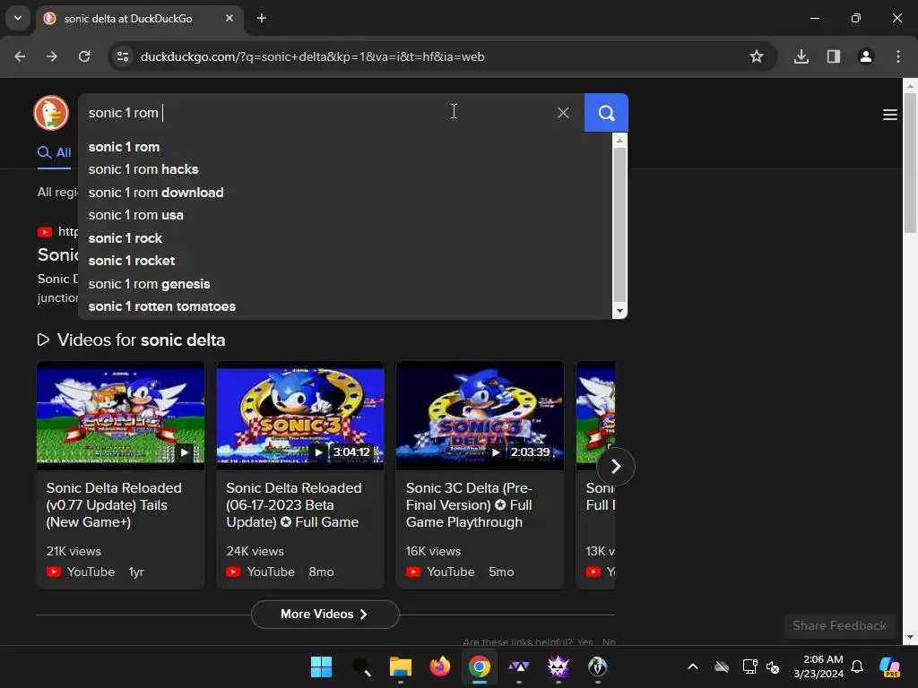
Task: Open the clock showing 2:06 AM
Action: (818, 666)
